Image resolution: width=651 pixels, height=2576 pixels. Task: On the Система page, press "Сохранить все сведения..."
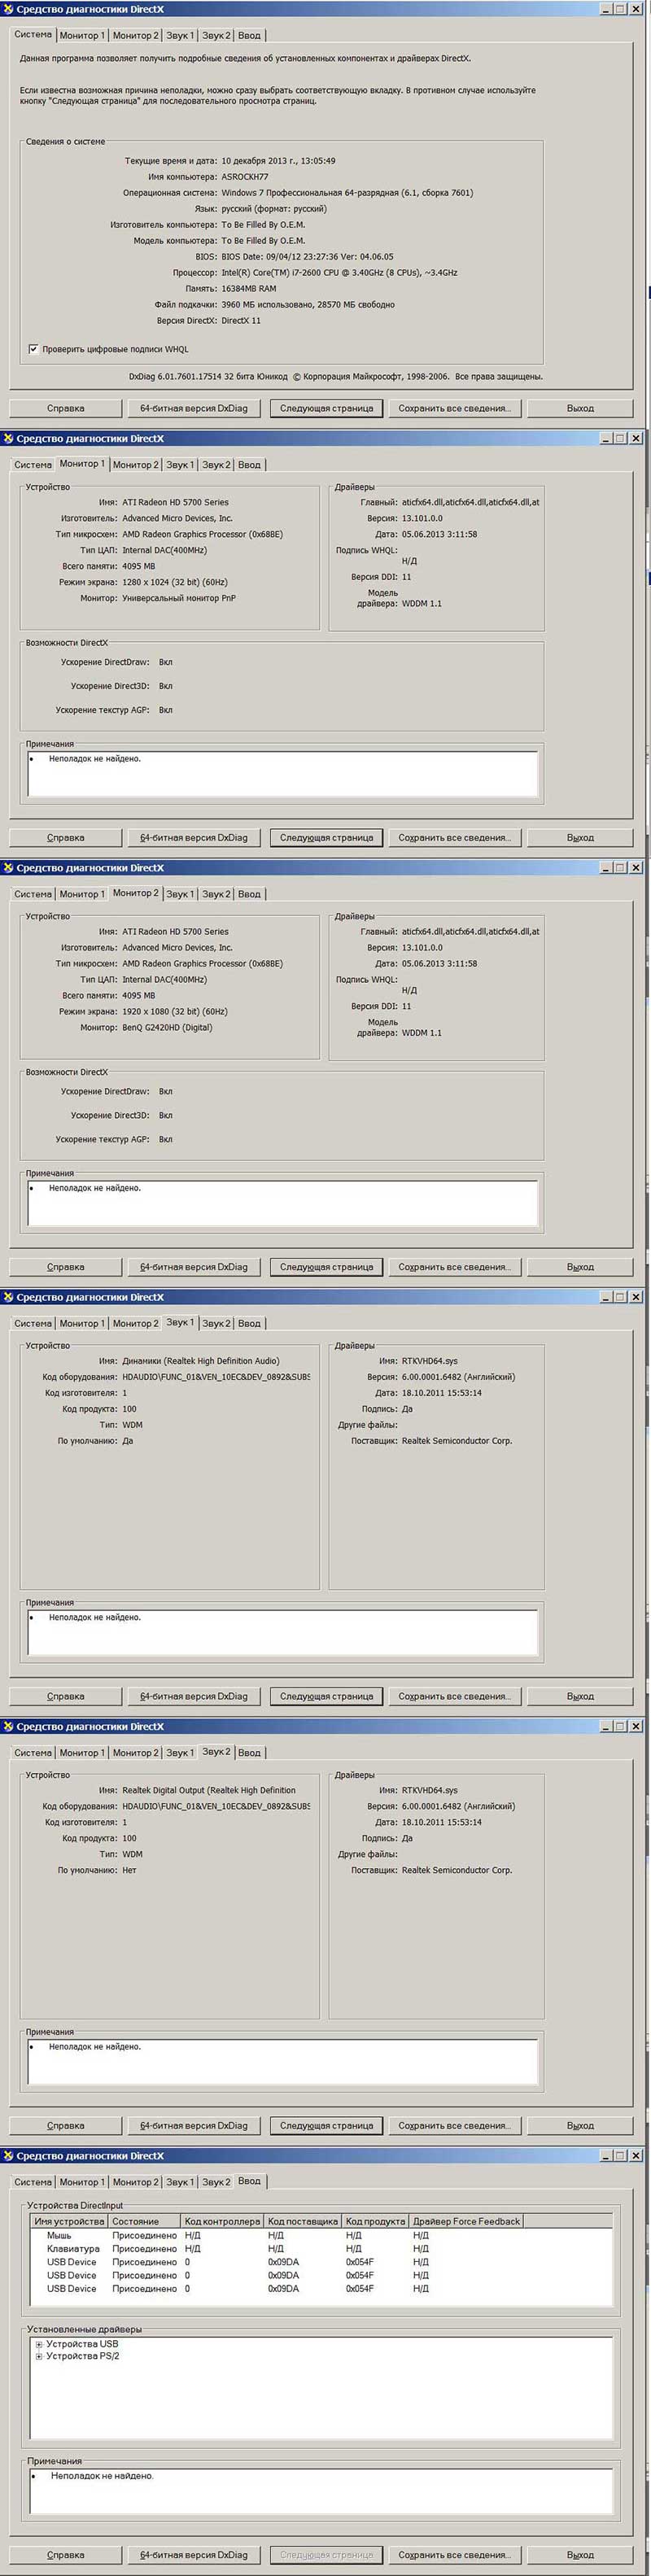454,408
